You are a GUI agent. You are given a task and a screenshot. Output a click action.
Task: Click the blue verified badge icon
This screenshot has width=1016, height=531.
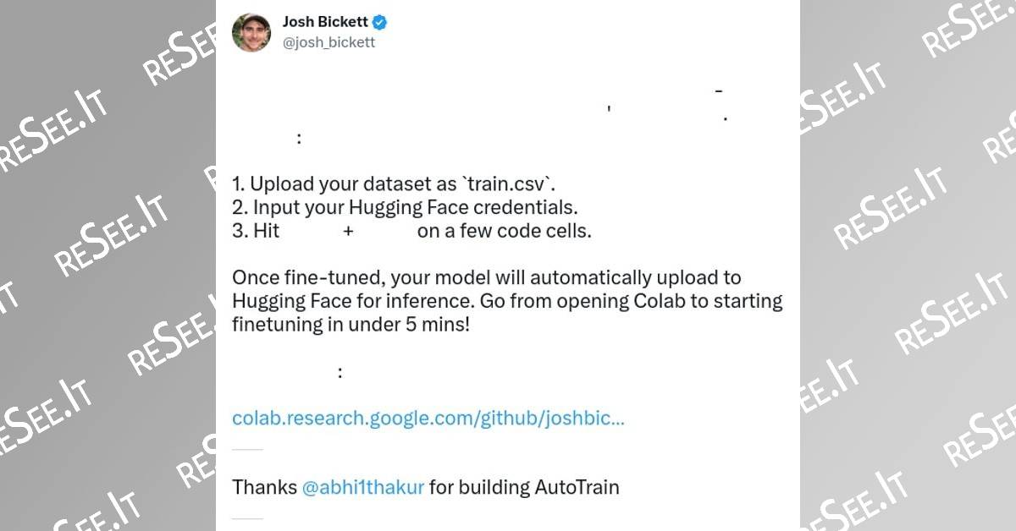(x=381, y=23)
